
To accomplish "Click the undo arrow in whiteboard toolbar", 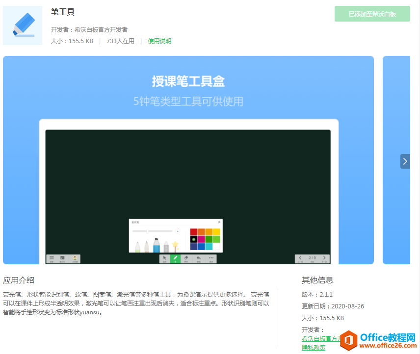I will click(x=199, y=258).
